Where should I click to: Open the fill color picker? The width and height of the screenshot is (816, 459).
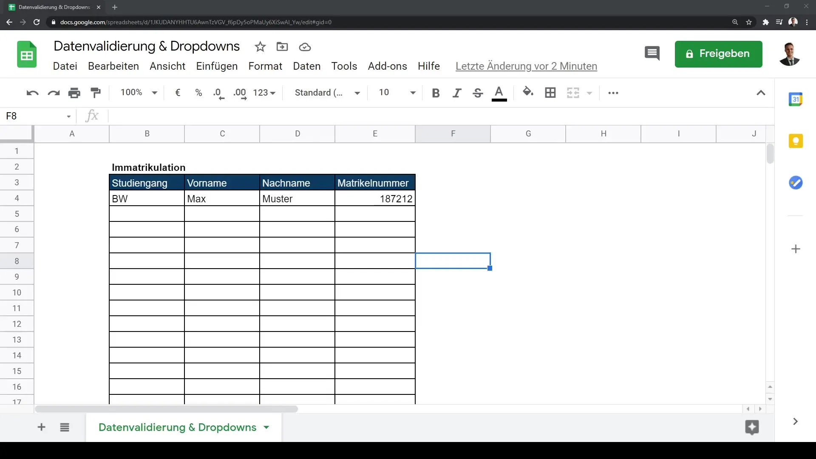[528, 92]
